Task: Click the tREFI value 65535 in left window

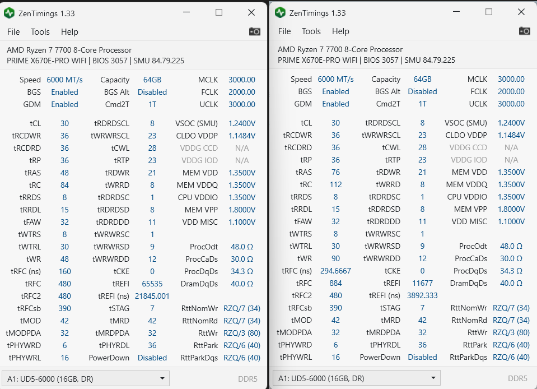Action: (152, 284)
